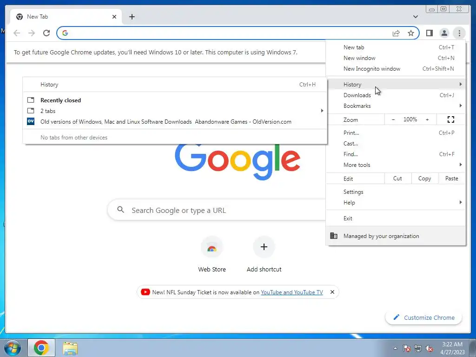The height and width of the screenshot is (357, 476).
Task: Choose Find... from the menu
Action: coord(396,154)
